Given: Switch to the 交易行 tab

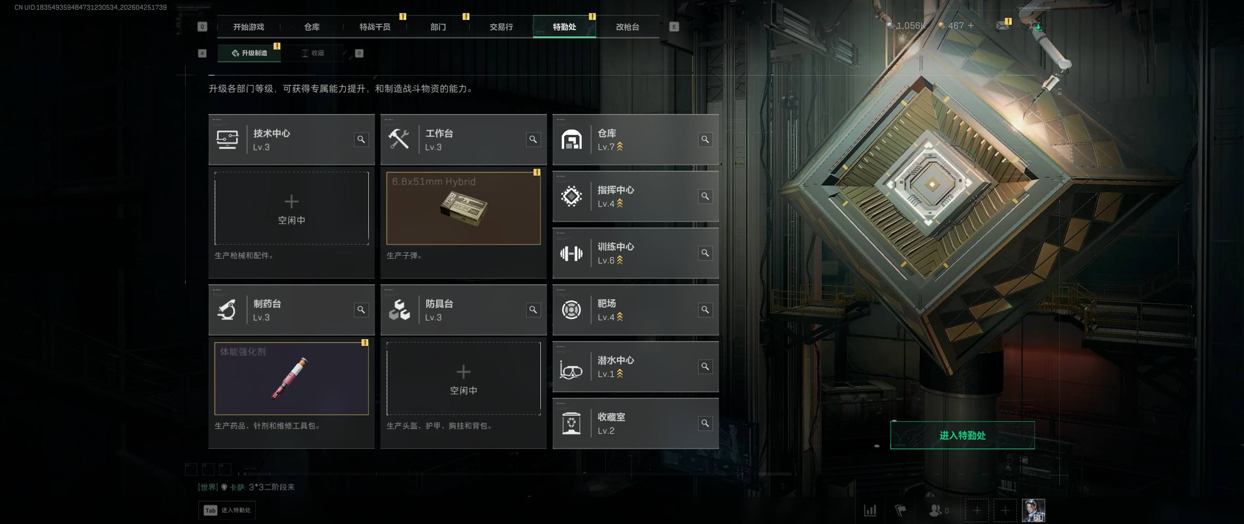Looking at the screenshot, I should point(501,27).
